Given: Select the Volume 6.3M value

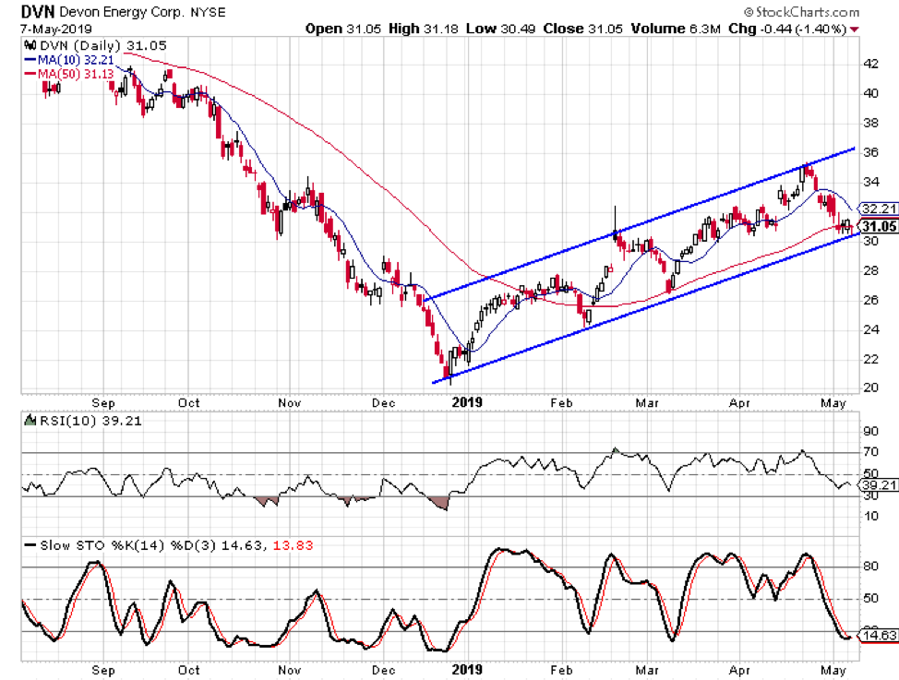Looking at the screenshot, I should (x=676, y=29).
